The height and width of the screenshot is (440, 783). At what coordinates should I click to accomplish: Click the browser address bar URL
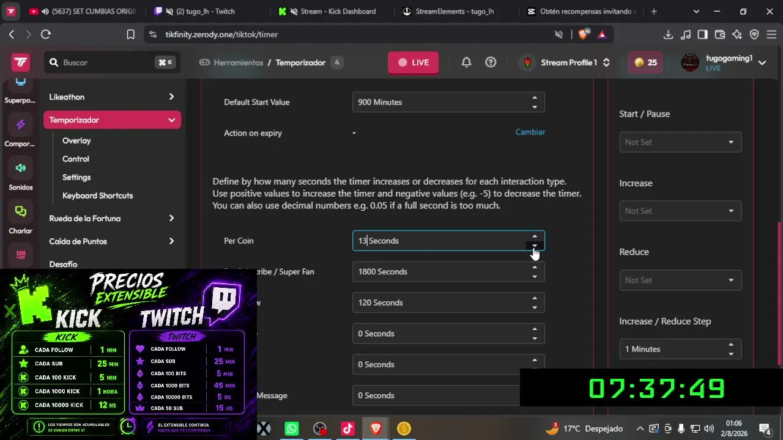pyautogui.click(x=221, y=34)
